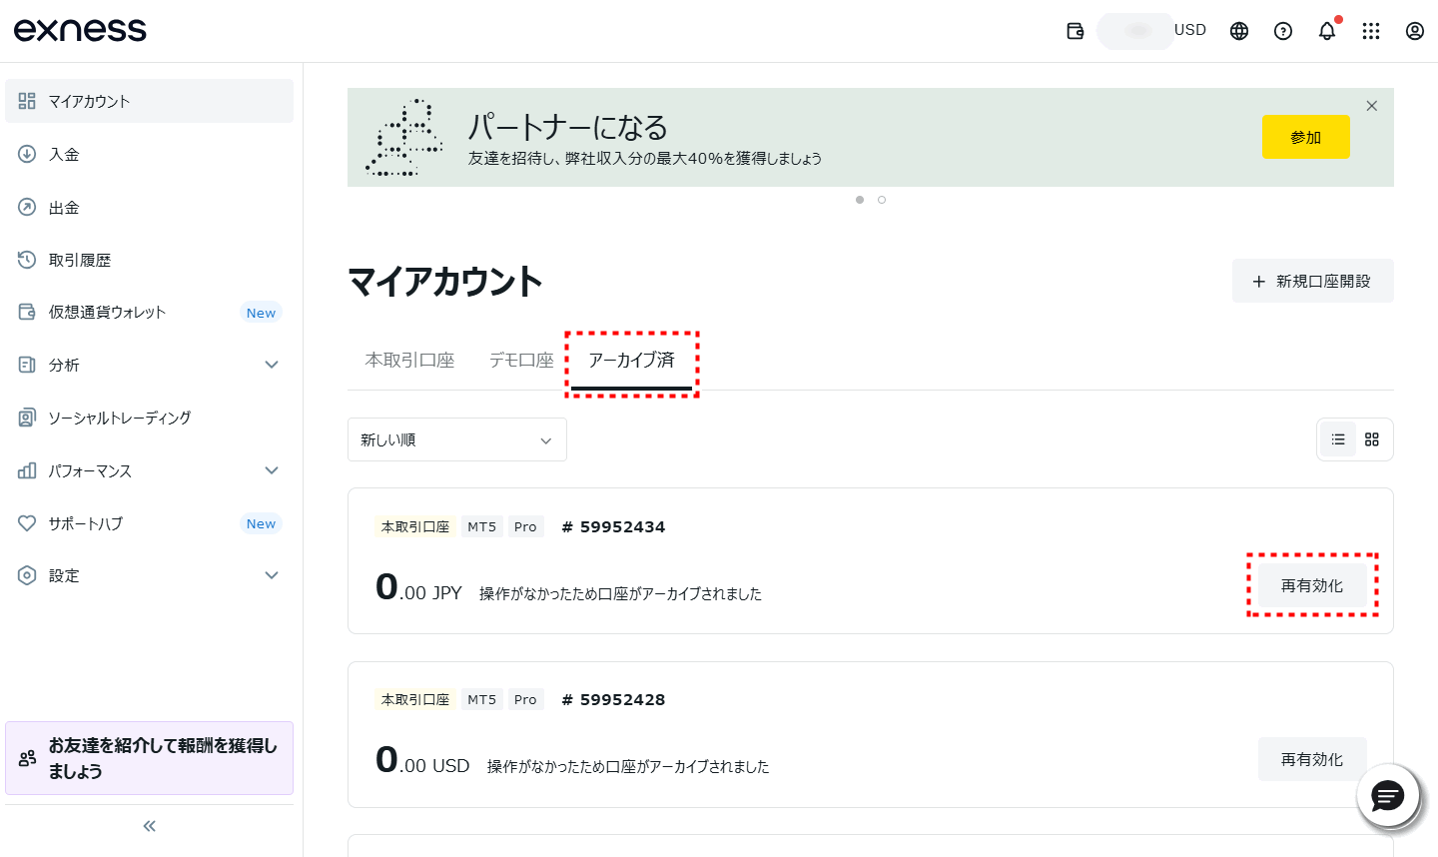Image resolution: width=1438 pixels, height=857 pixels.
Task: Switch to grid view layout
Action: pyautogui.click(x=1372, y=439)
